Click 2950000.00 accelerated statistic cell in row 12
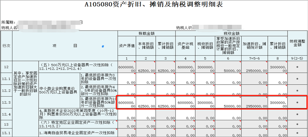The image size is (308, 137). click(x=255, y=67)
